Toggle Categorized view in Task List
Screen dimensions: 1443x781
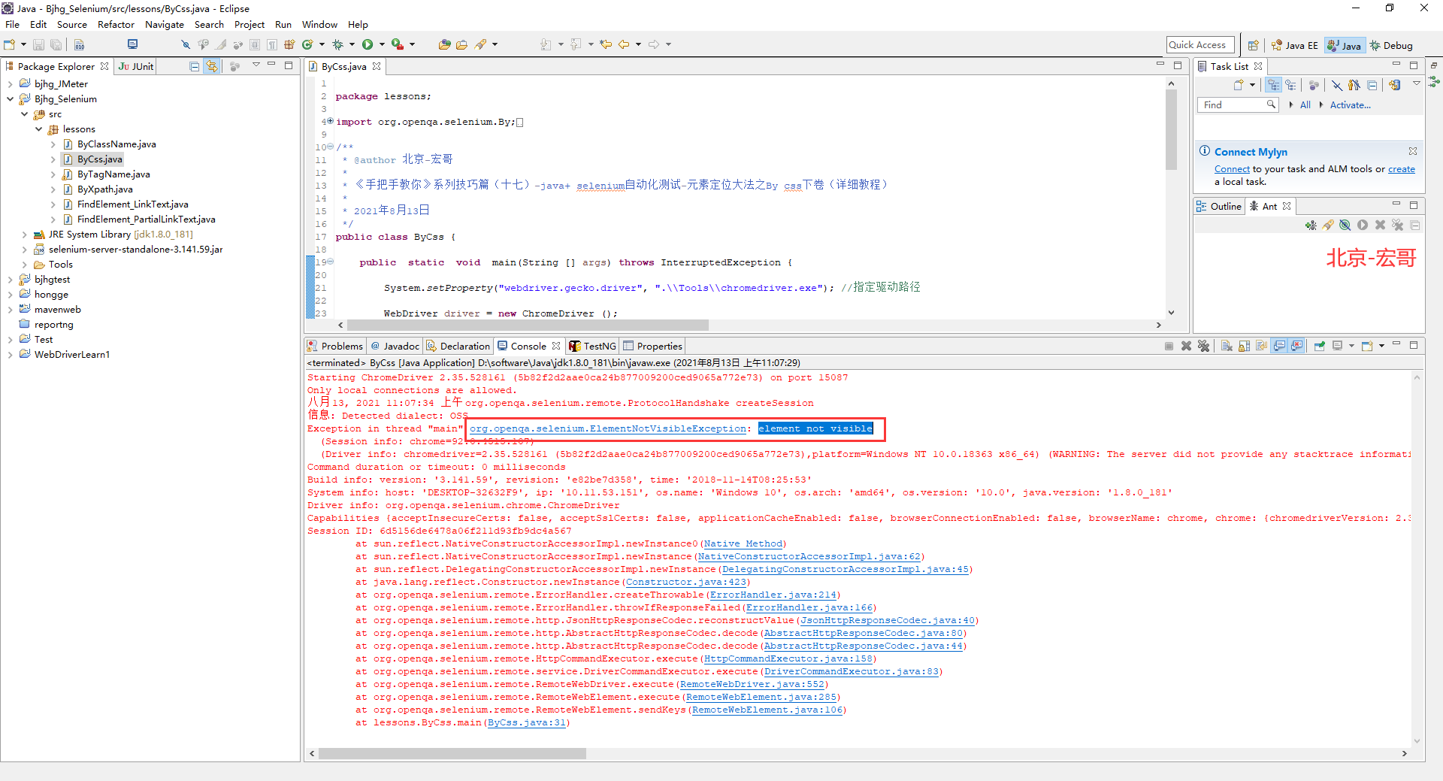point(1273,85)
